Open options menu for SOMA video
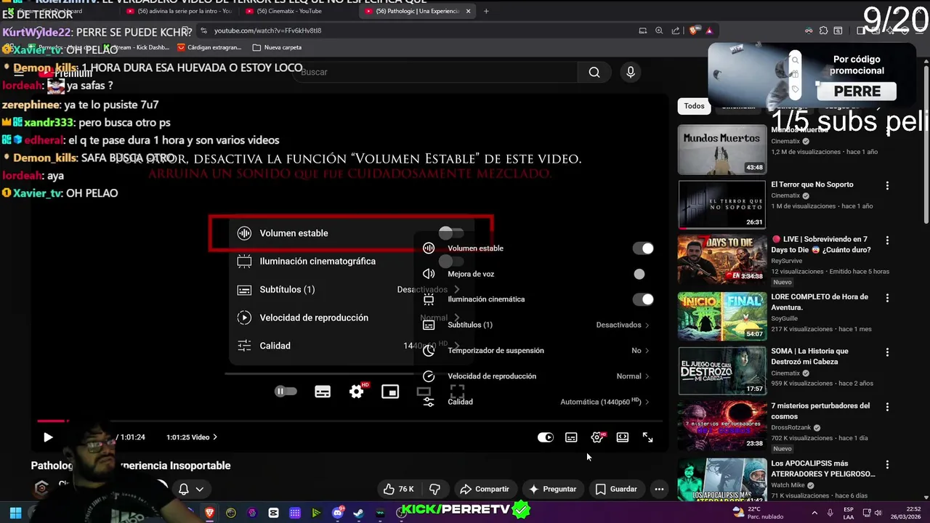The image size is (930, 523). point(887,352)
